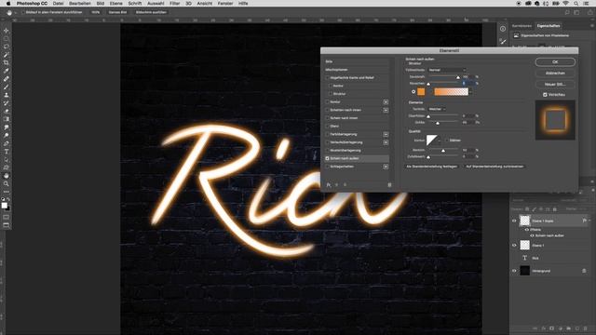Select the Crop tool
Viewport: 596px width, 335px height.
pyautogui.click(x=7, y=62)
